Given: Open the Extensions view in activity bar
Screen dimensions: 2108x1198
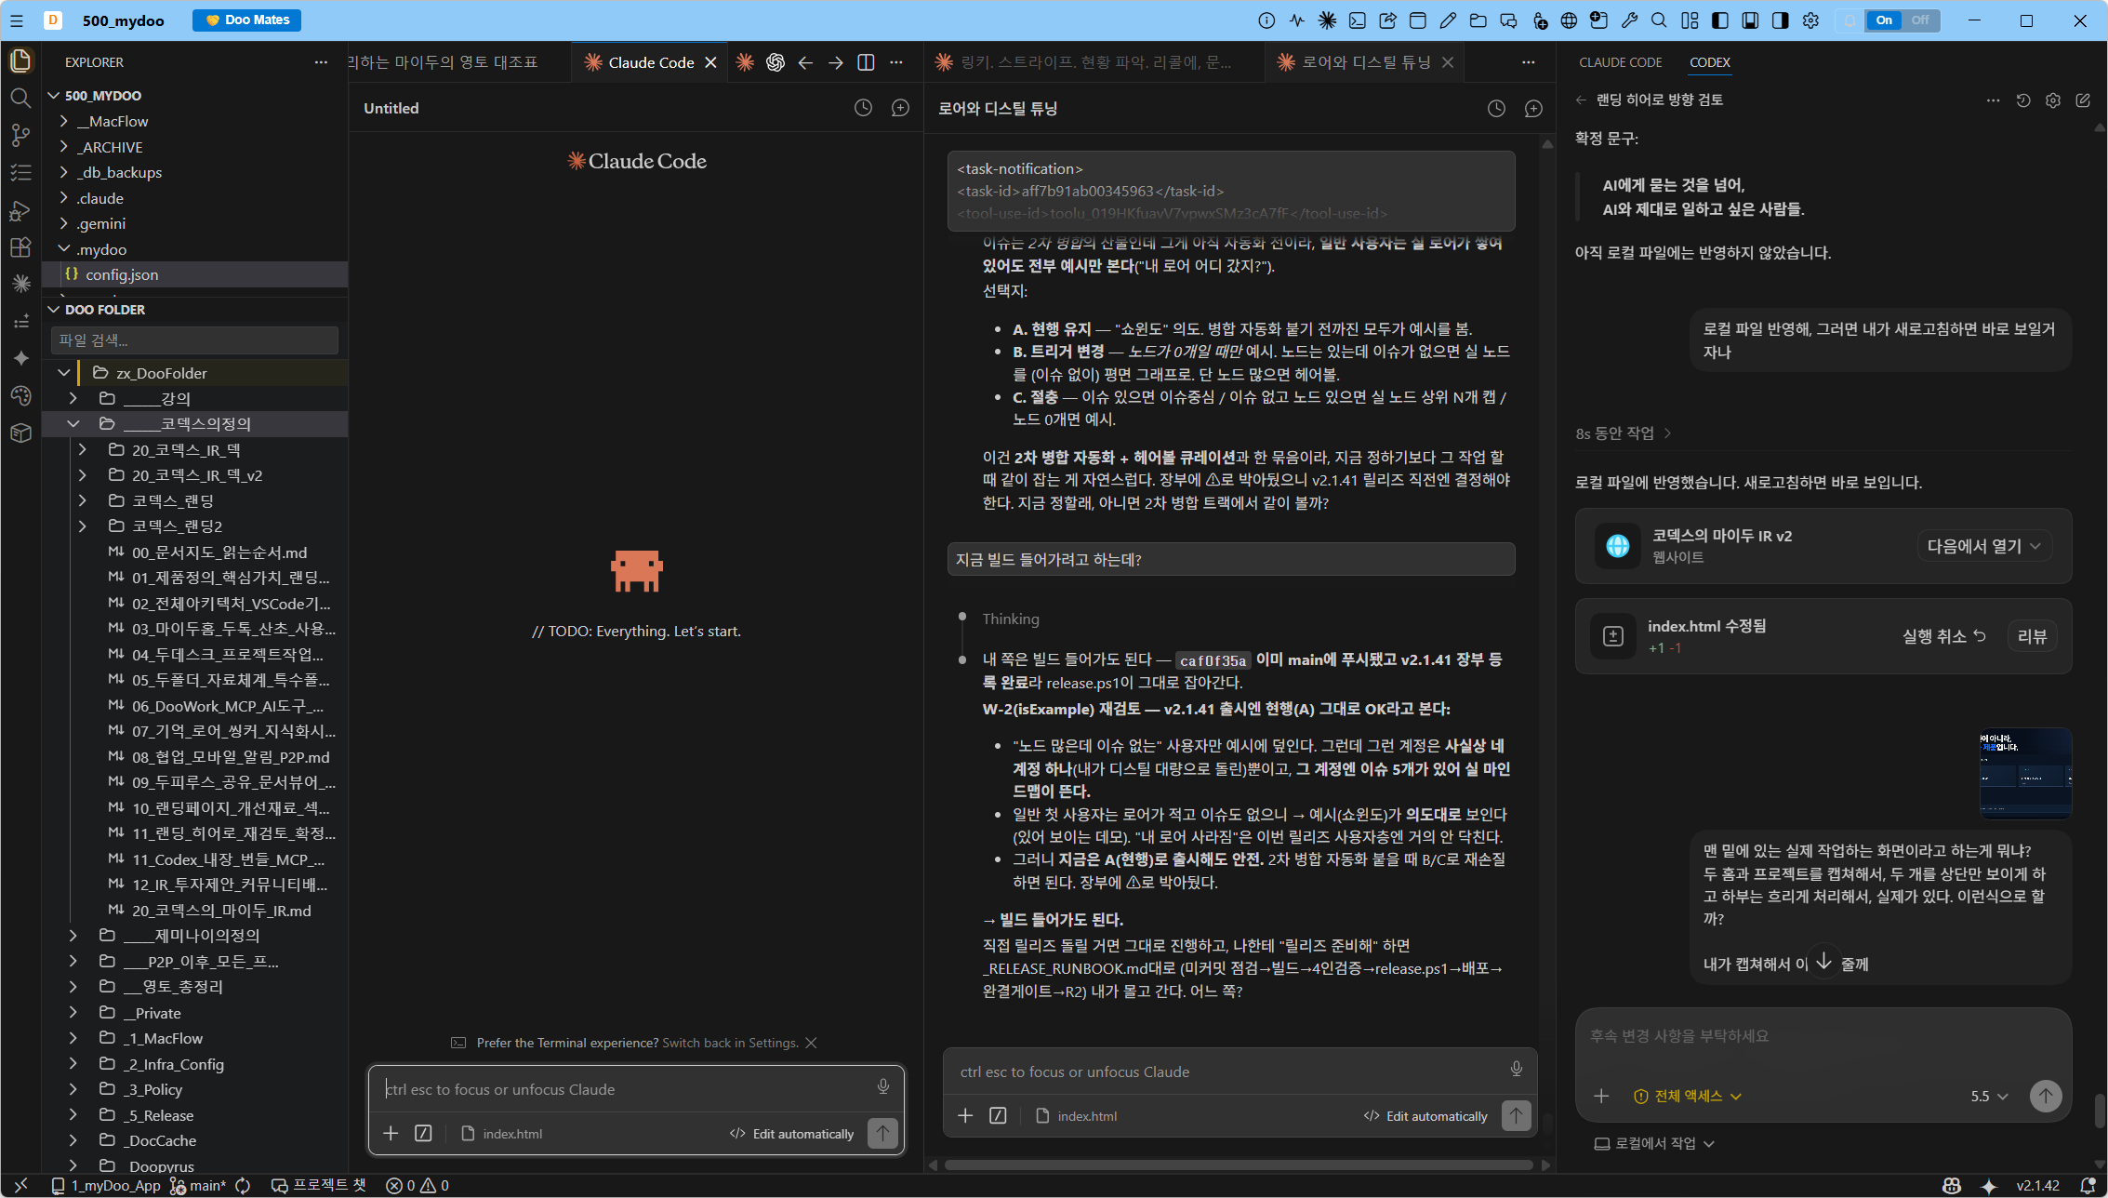Looking at the screenshot, I should [20, 247].
